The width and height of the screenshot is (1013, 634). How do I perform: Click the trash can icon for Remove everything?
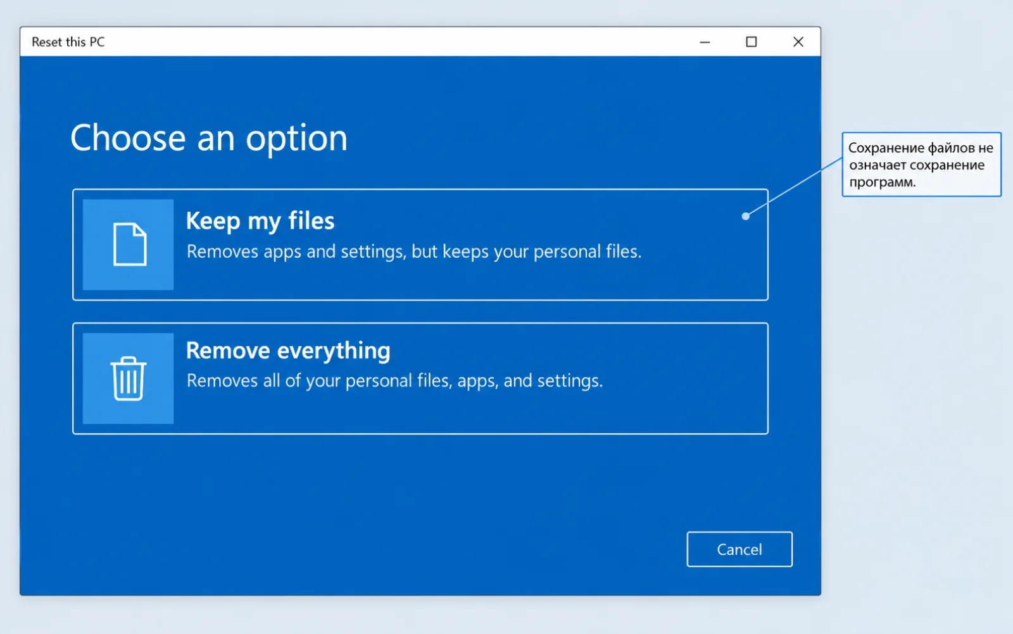129,378
